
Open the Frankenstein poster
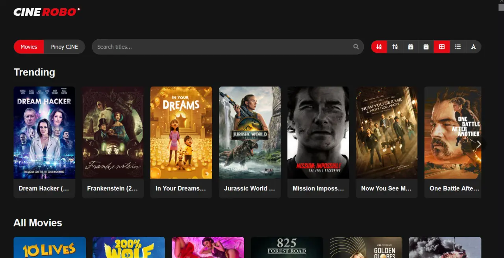(113, 133)
